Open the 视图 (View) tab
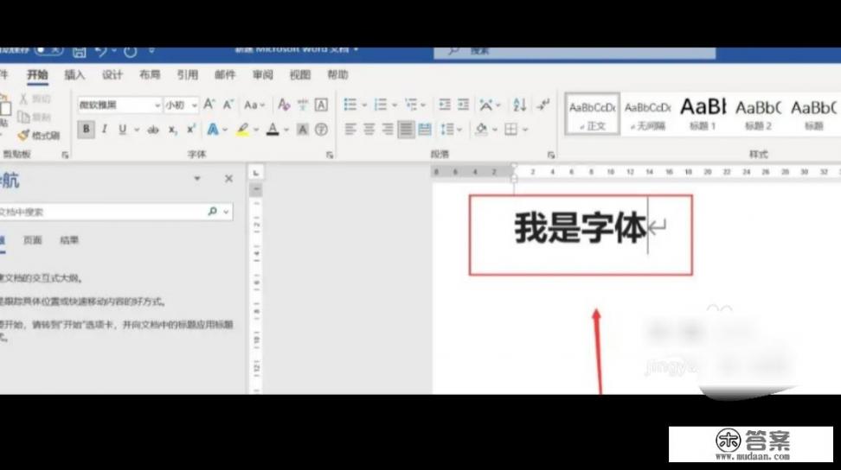Viewport: 841px width, 470px height. tap(300, 75)
